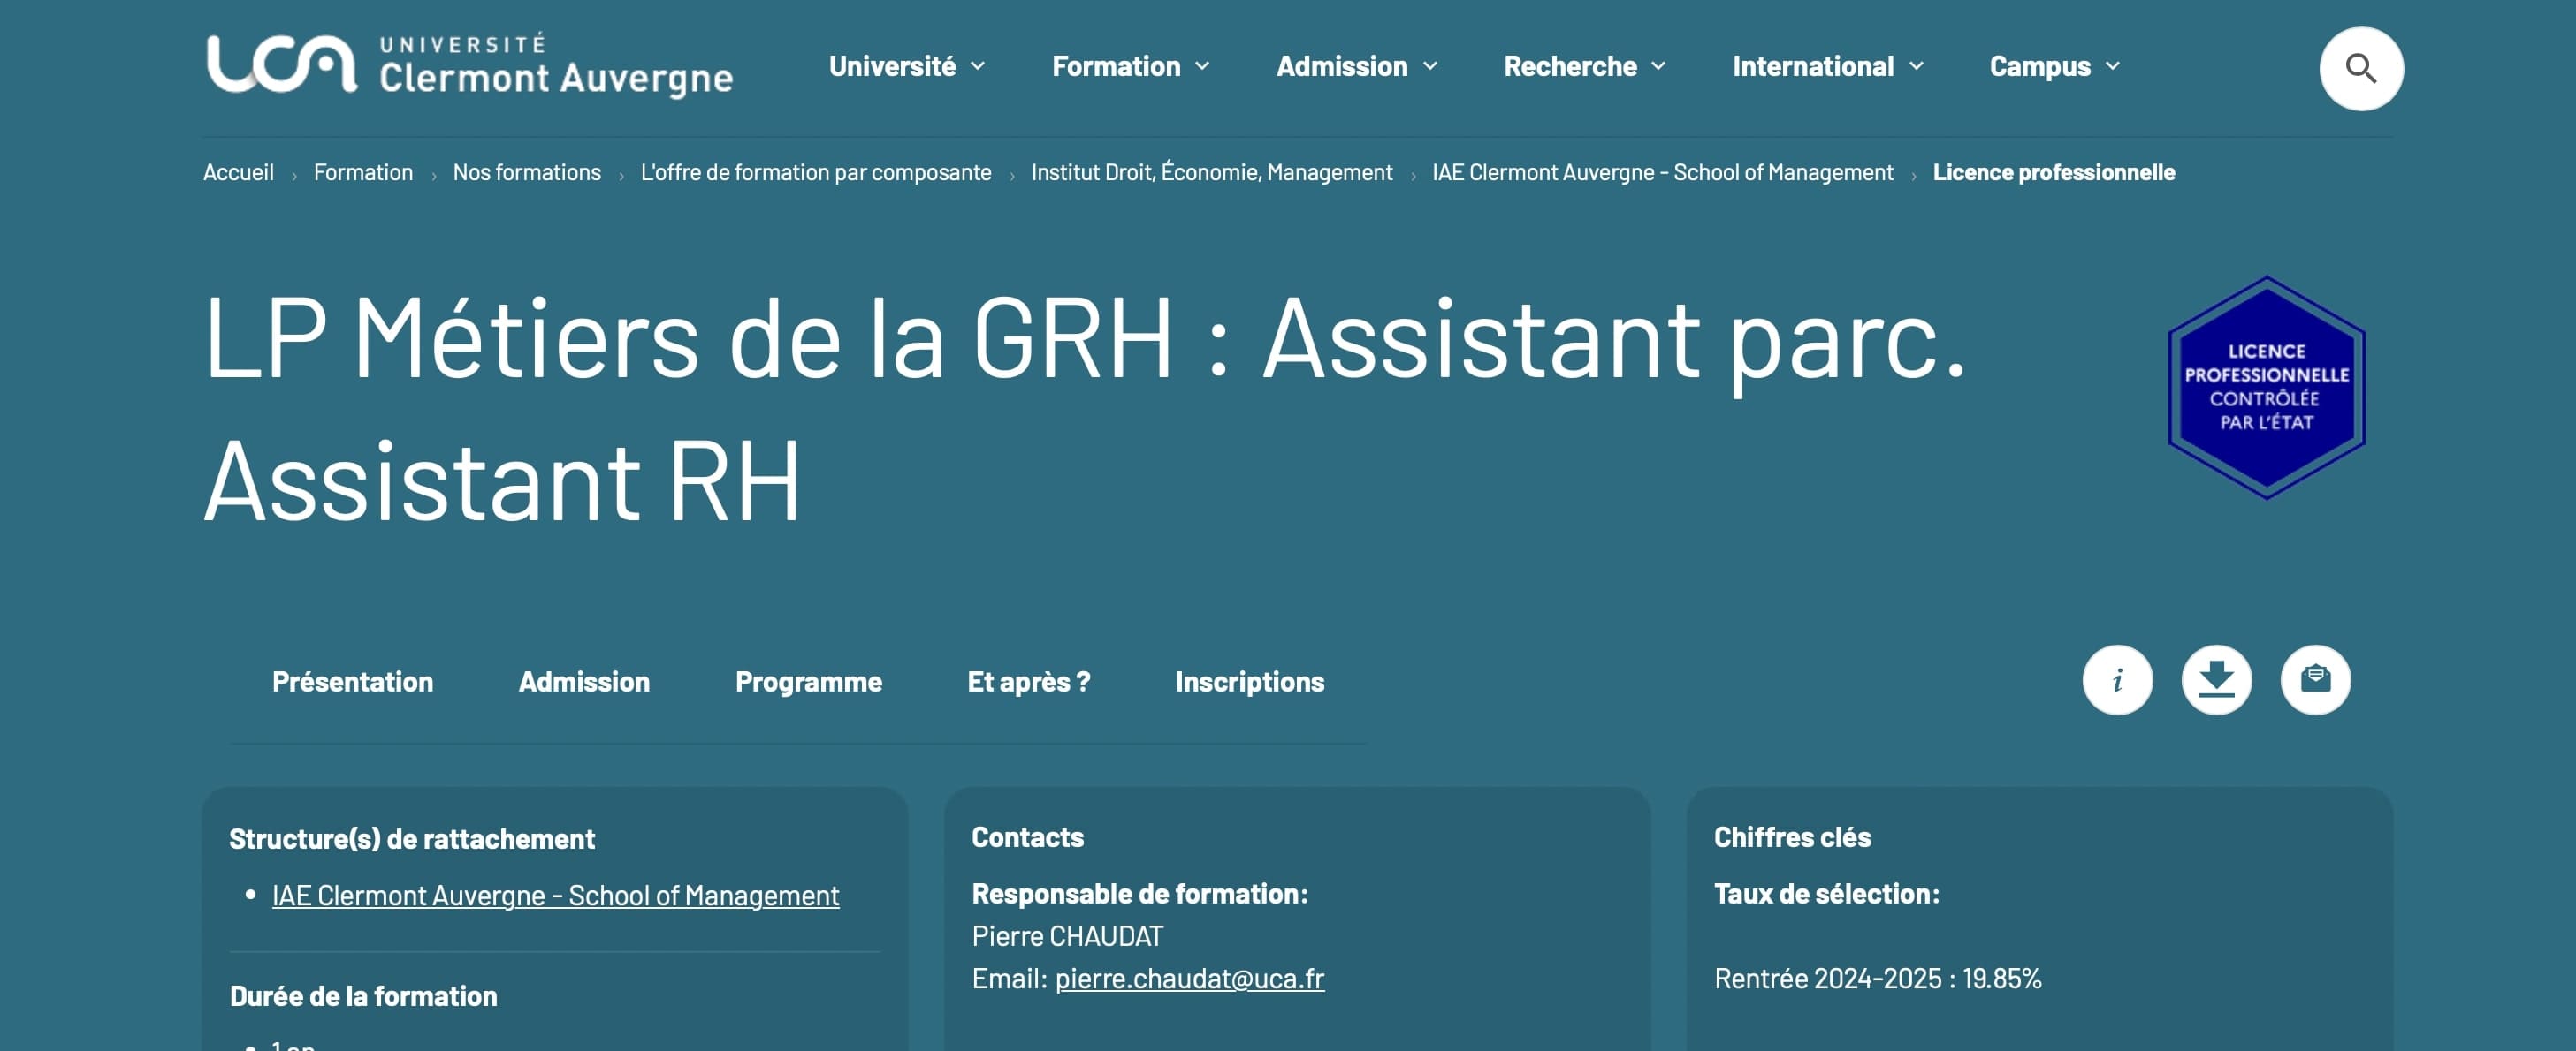Click Taux de sélection label
Viewport: 2576px width, 1051px height.
1826,893
